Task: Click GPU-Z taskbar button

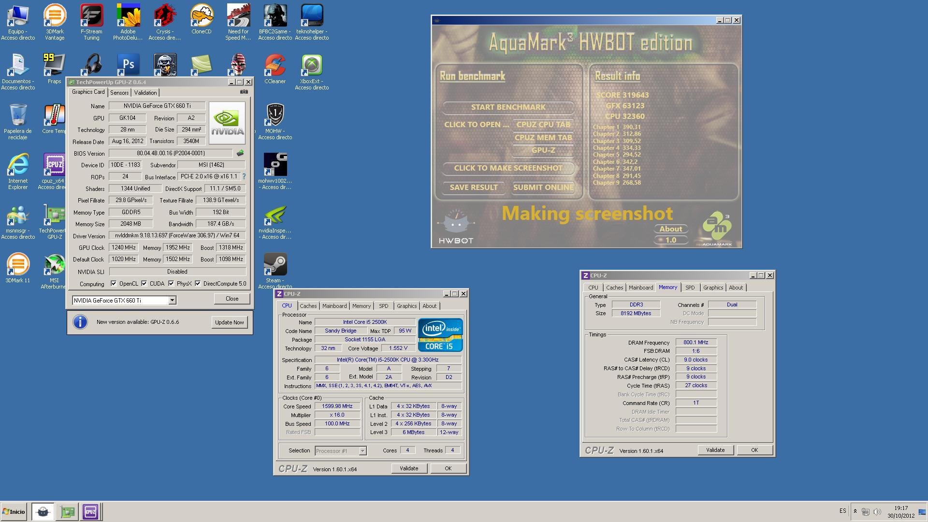Action: click(67, 512)
